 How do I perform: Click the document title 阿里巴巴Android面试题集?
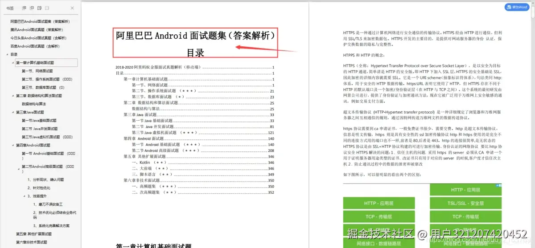point(196,37)
